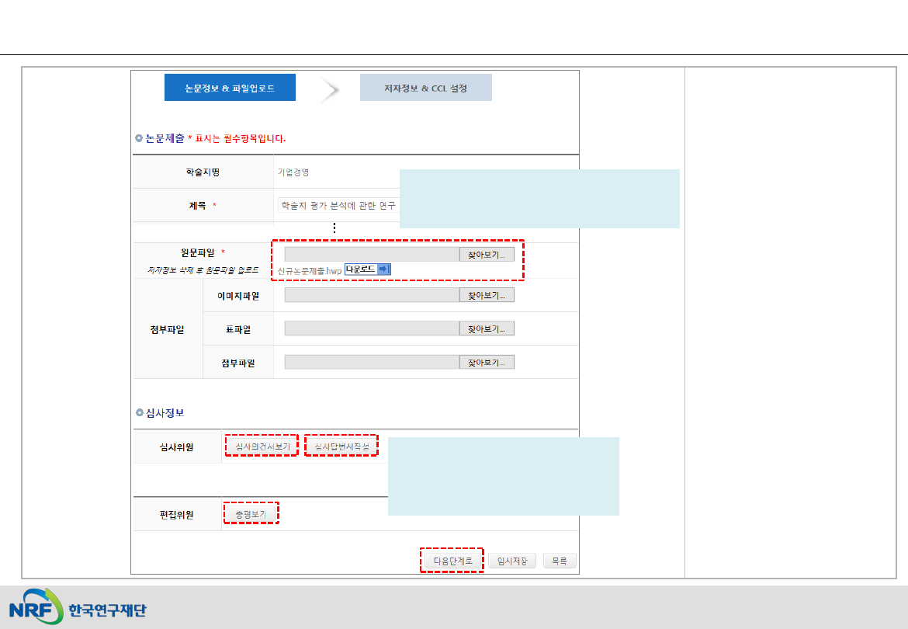Click the arrow between the step tabs
Image resolution: width=908 pixels, height=629 pixels.
tap(329, 90)
